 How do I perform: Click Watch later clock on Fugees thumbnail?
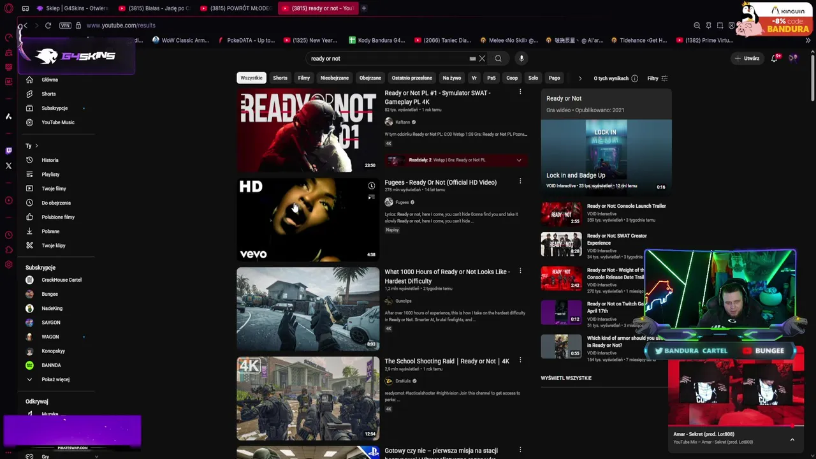coord(371,186)
